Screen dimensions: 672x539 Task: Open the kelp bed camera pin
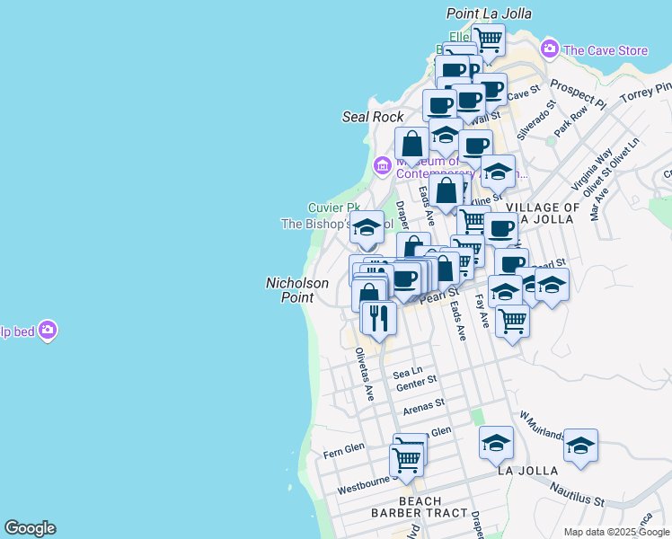pyautogui.click(x=48, y=331)
